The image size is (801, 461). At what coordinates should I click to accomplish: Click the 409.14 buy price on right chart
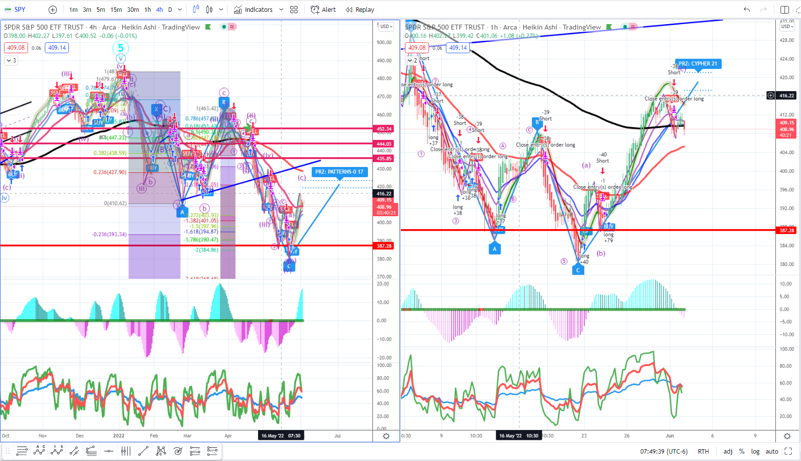pyautogui.click(x=458, y=48)
